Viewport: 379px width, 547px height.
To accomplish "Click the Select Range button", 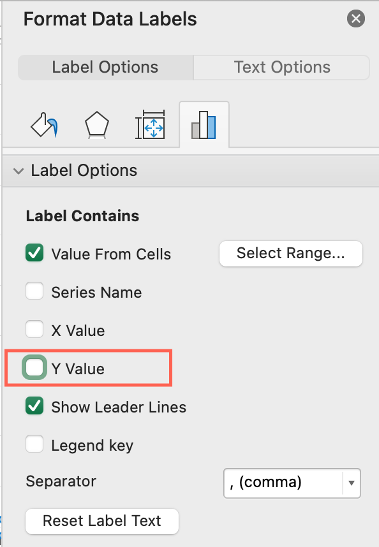I will [291, 254].
